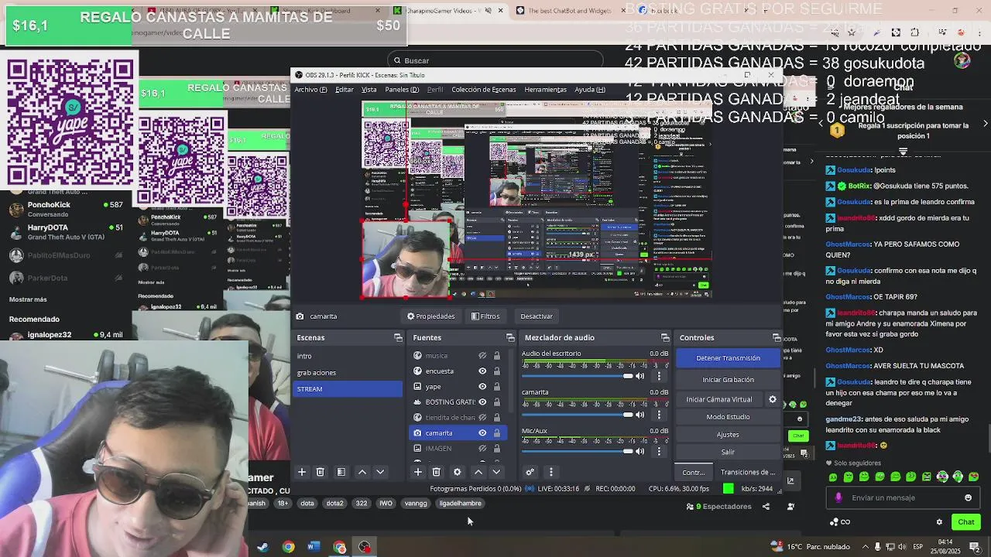Click Iniciar Grabación button
The height and width of the screenshot is (557, 991).
point(728,380)
